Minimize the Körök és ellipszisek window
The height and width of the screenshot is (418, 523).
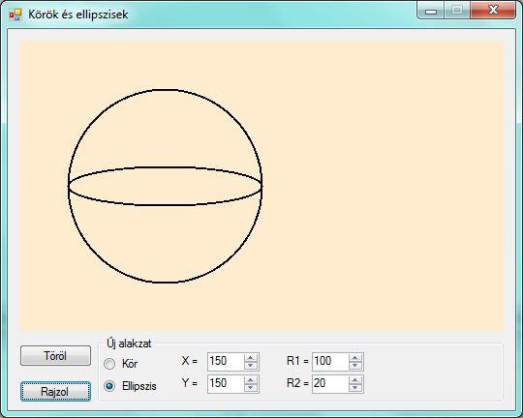coord(431,11)
